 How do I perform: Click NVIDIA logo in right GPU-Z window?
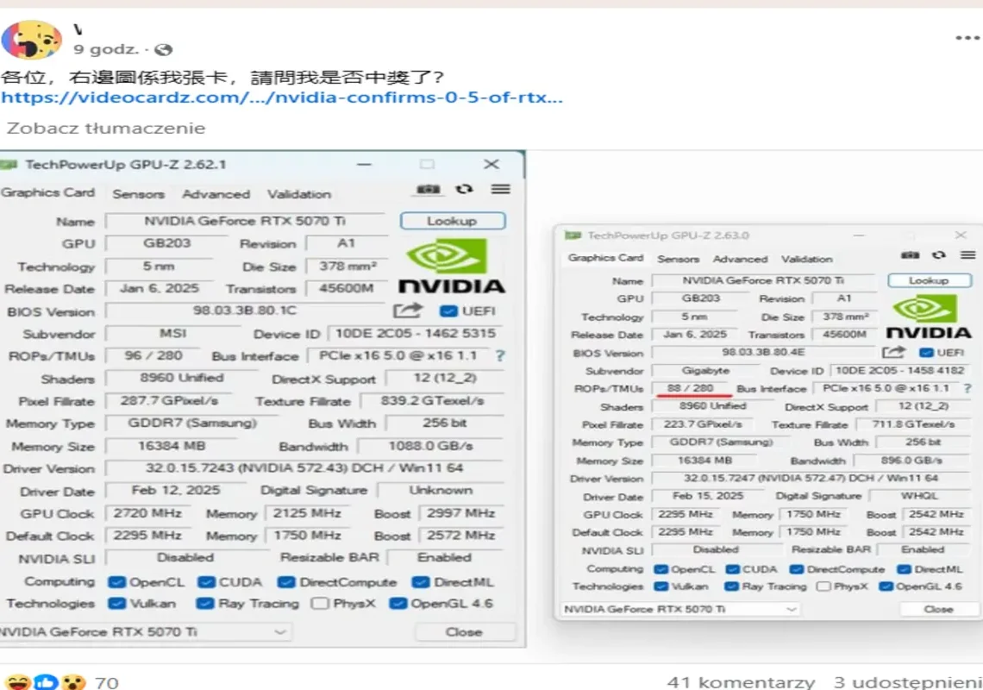tap(928, 317)
